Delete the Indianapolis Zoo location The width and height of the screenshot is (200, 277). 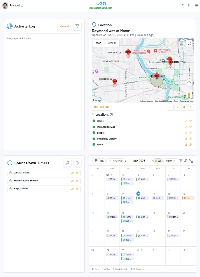[190, 127]
